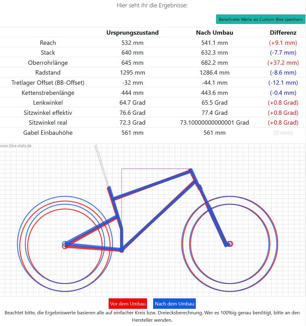Click the rear axle point in diagram

coord(65,245)
